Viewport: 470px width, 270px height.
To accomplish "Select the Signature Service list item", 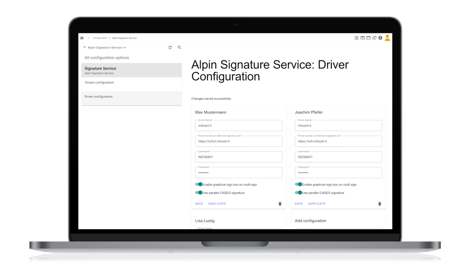I will click(132, 70).
